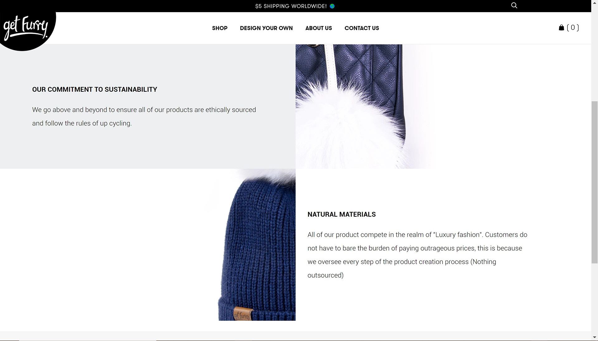Open the About Us page

pyautogui.click(x=319, y=28)
